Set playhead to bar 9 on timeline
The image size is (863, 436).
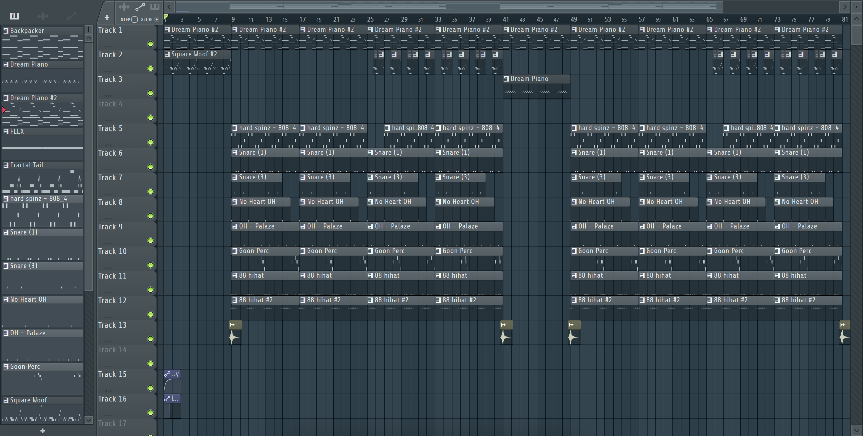pos(233,19)
